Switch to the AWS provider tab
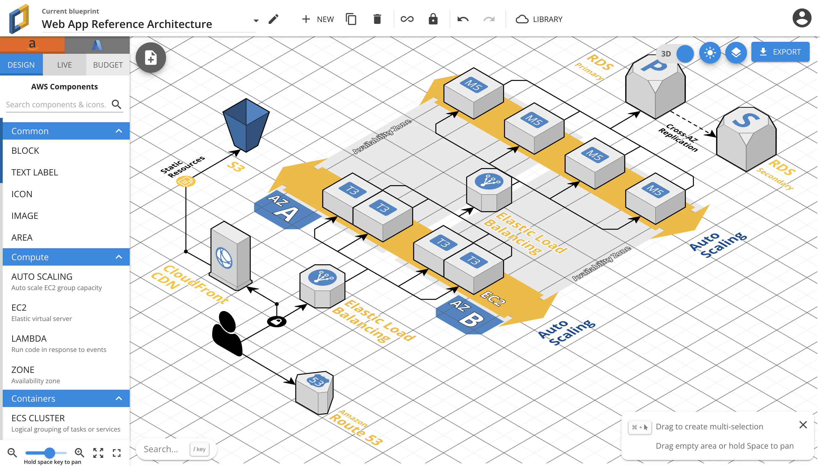 (32, 45)
